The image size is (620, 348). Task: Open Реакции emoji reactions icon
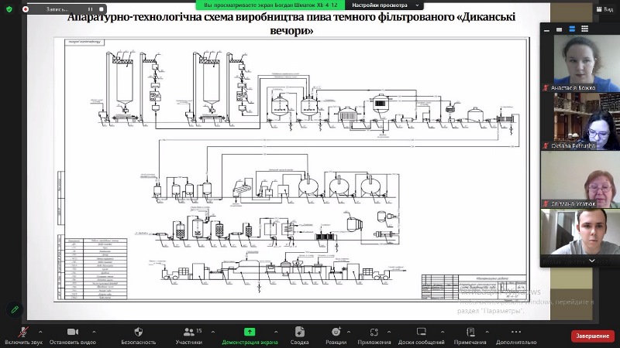pyautogui.click(x=336, y=332)
